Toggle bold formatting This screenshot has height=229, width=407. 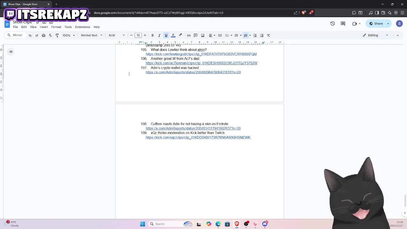coord(153,35)
